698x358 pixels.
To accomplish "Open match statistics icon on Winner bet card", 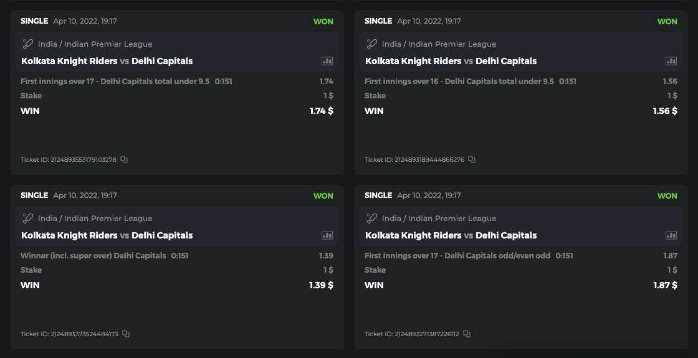I will coord(327,235).
